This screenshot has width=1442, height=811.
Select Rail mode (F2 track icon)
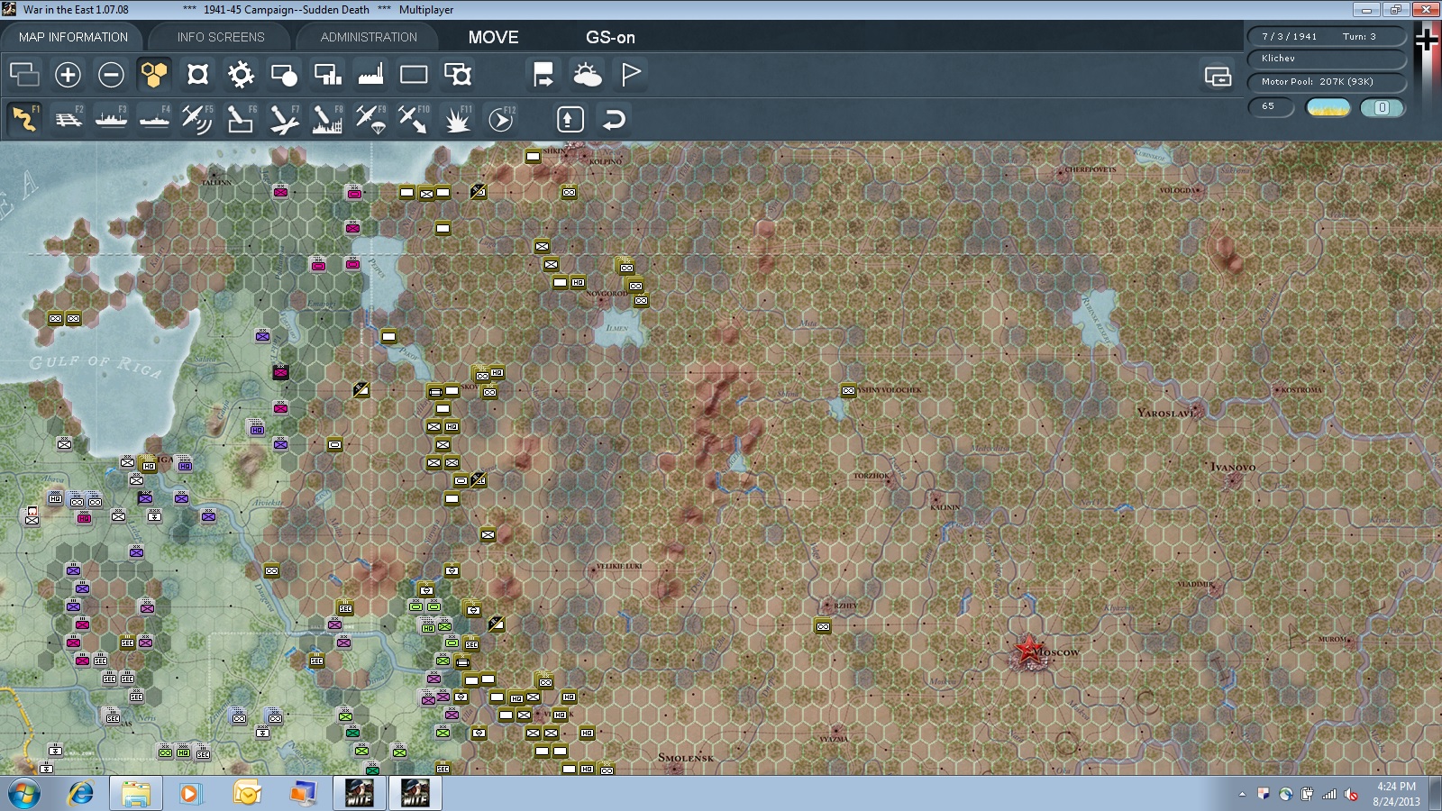(68, 119)
